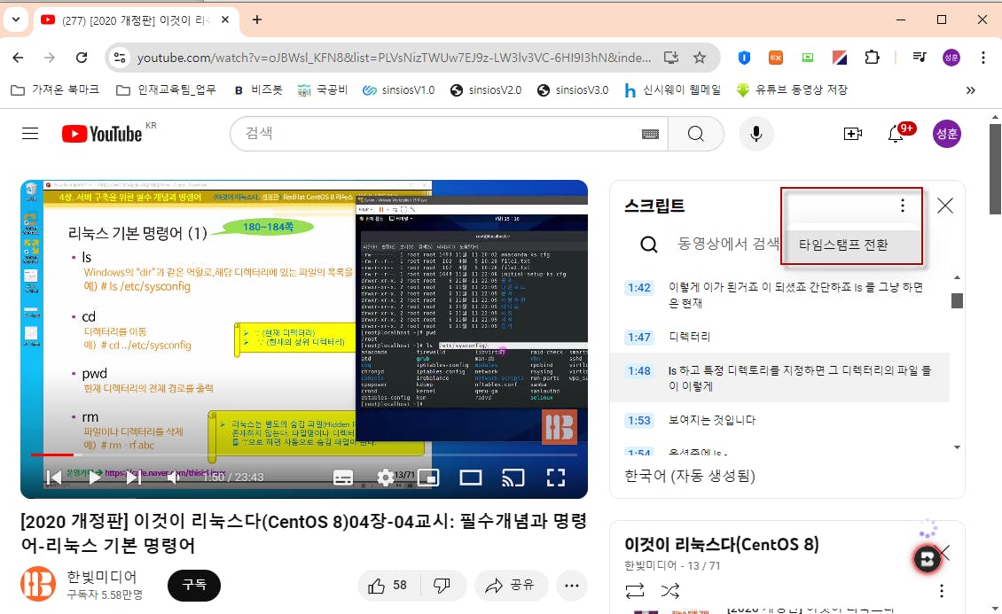Open transcript language 한국어 (자동 생성됨) selector
The width and height of the screenshot is (1002, 614).
(x=690, y=476)
